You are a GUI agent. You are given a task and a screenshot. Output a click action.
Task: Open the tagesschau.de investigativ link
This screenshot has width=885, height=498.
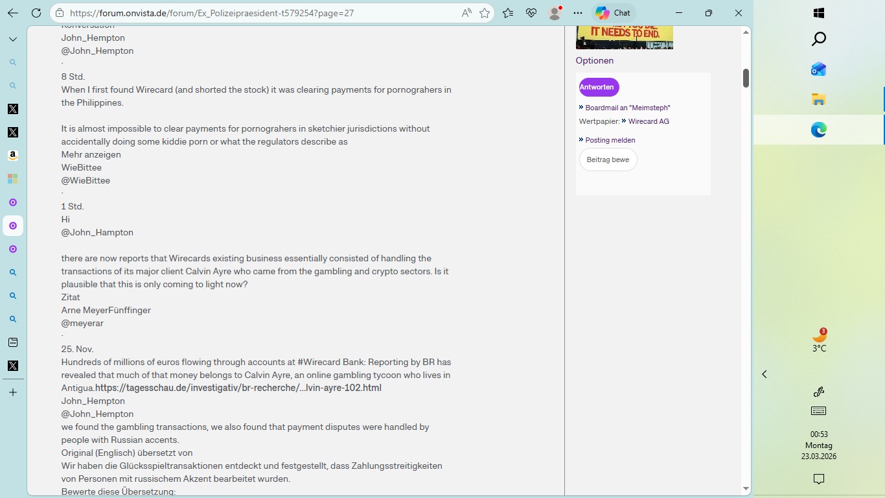(238, 388)
